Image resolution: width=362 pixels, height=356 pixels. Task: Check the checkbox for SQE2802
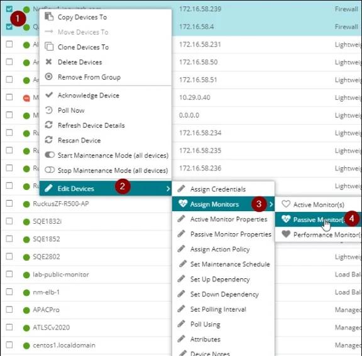point(9,256)
